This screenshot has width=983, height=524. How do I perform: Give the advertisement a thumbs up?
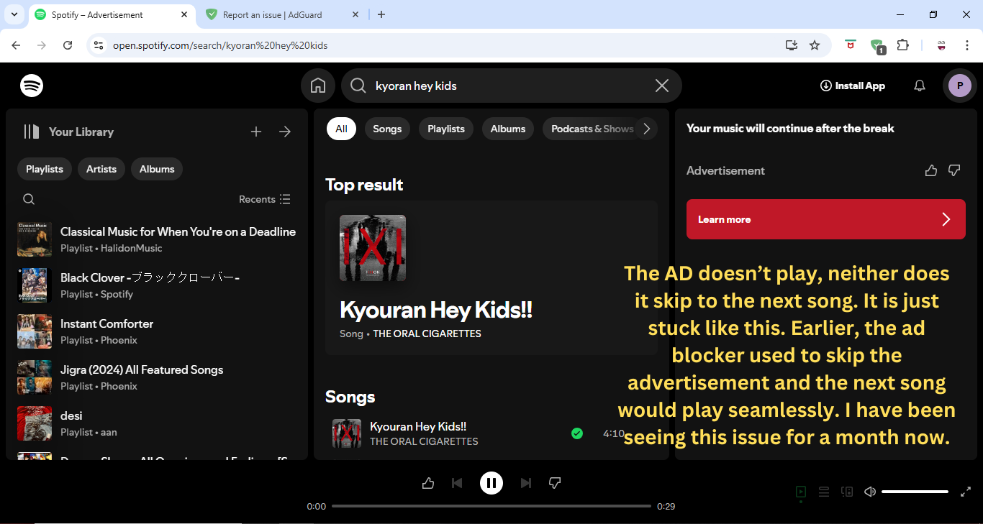pos(930,170)
